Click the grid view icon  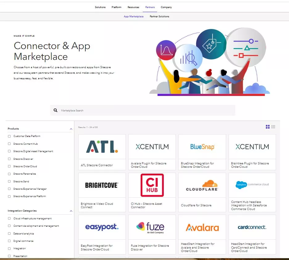point(267,126)
